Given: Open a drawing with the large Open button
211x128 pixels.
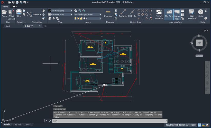Looking at the screenshot, I should (x=4, y=13).
